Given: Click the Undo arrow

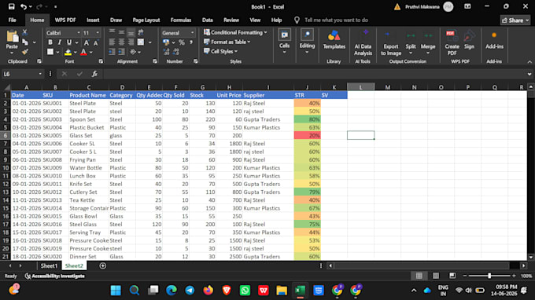Looking at the screenshot, I should (23, 7).
